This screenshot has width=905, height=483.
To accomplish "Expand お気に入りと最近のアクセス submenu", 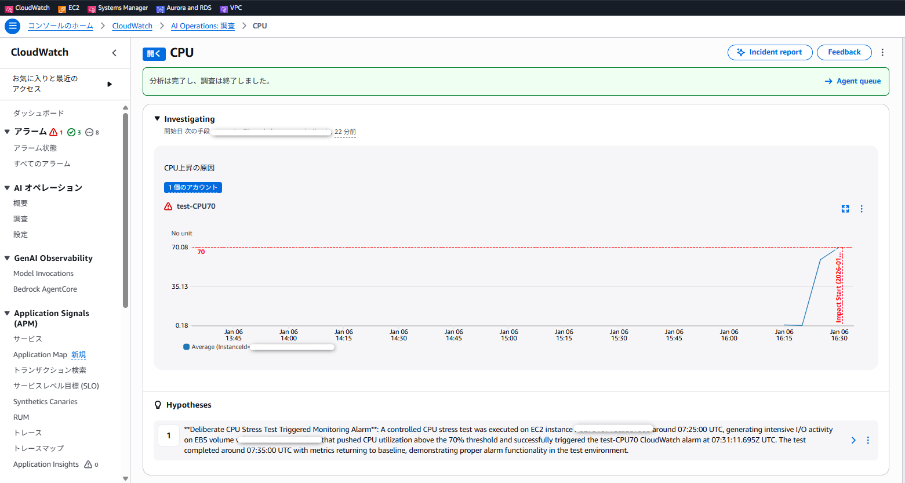I will pos(110,84).
